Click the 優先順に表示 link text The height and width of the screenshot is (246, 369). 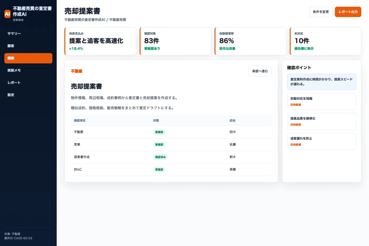[x=304, y=48]
